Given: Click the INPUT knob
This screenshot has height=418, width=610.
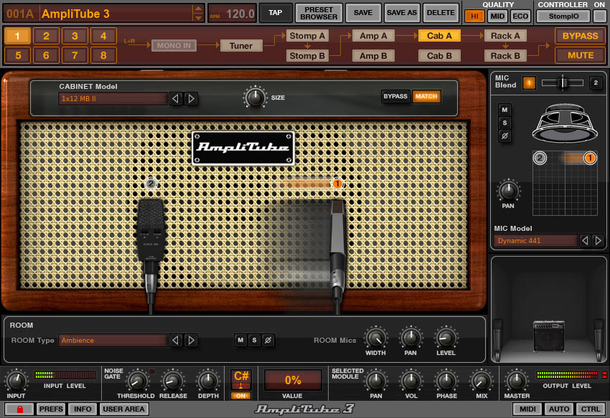Looking at the screenshot, I should click(16, 381).
